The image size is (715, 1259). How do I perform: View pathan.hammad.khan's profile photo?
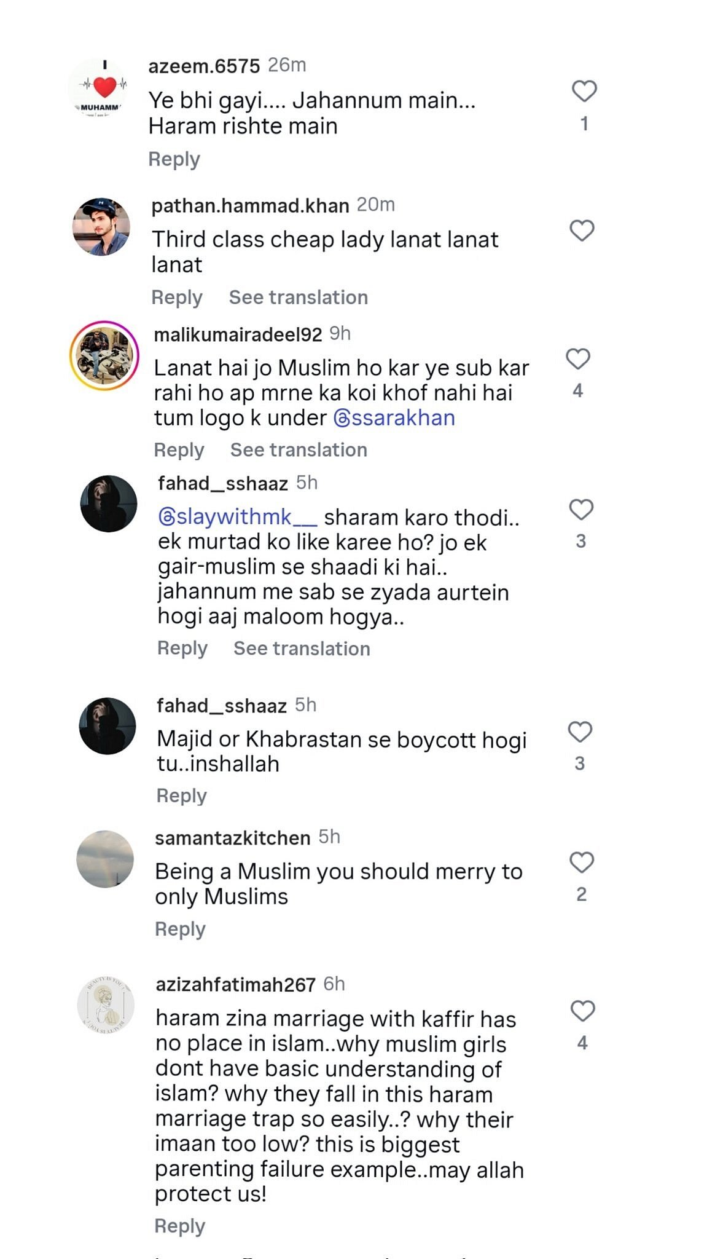(101, 227)
